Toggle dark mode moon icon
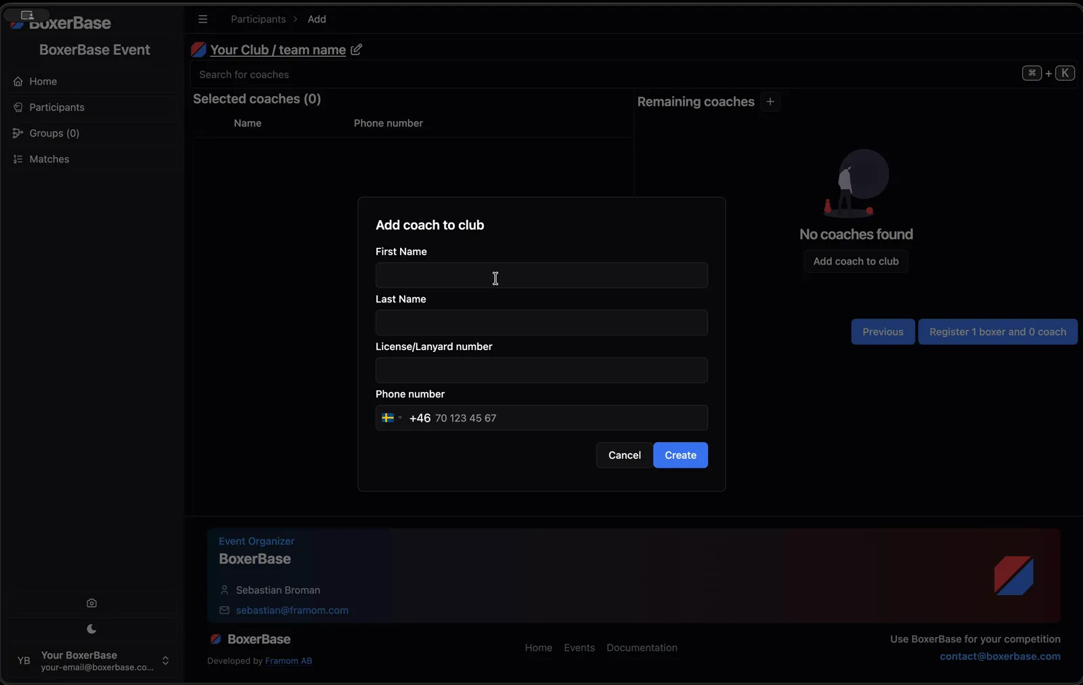 point(92,629)
